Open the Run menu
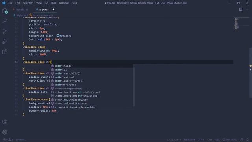Image resolution: width=252 pixels, height=142 pixels. (54, 3)
